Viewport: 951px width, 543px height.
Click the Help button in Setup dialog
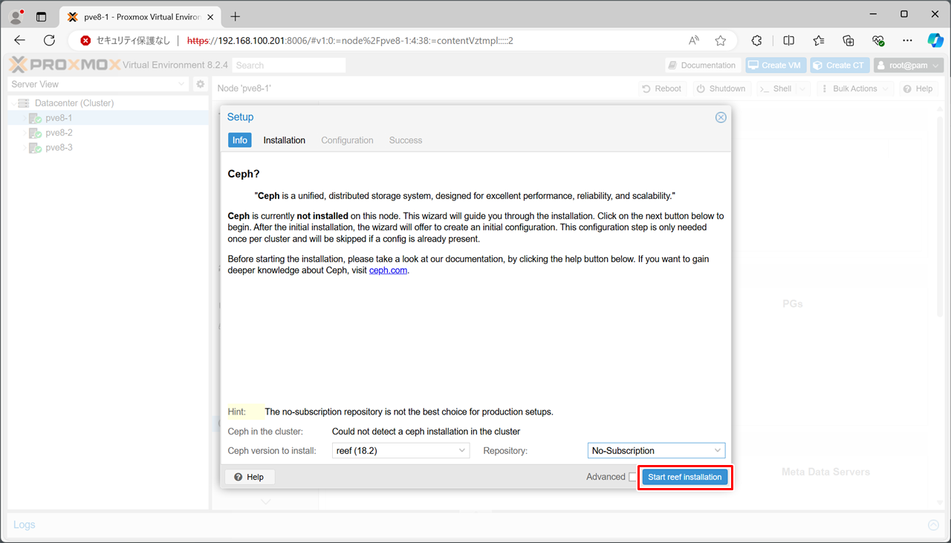tap(250, 477)
